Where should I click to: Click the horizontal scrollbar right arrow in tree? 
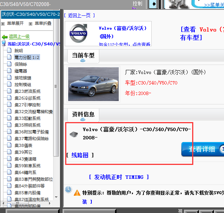coord(49,203)
